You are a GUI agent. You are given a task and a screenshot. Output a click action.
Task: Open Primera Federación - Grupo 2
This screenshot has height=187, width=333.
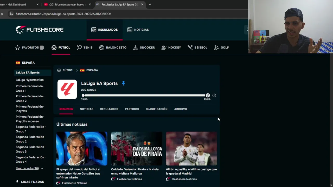tap(30, 98)
